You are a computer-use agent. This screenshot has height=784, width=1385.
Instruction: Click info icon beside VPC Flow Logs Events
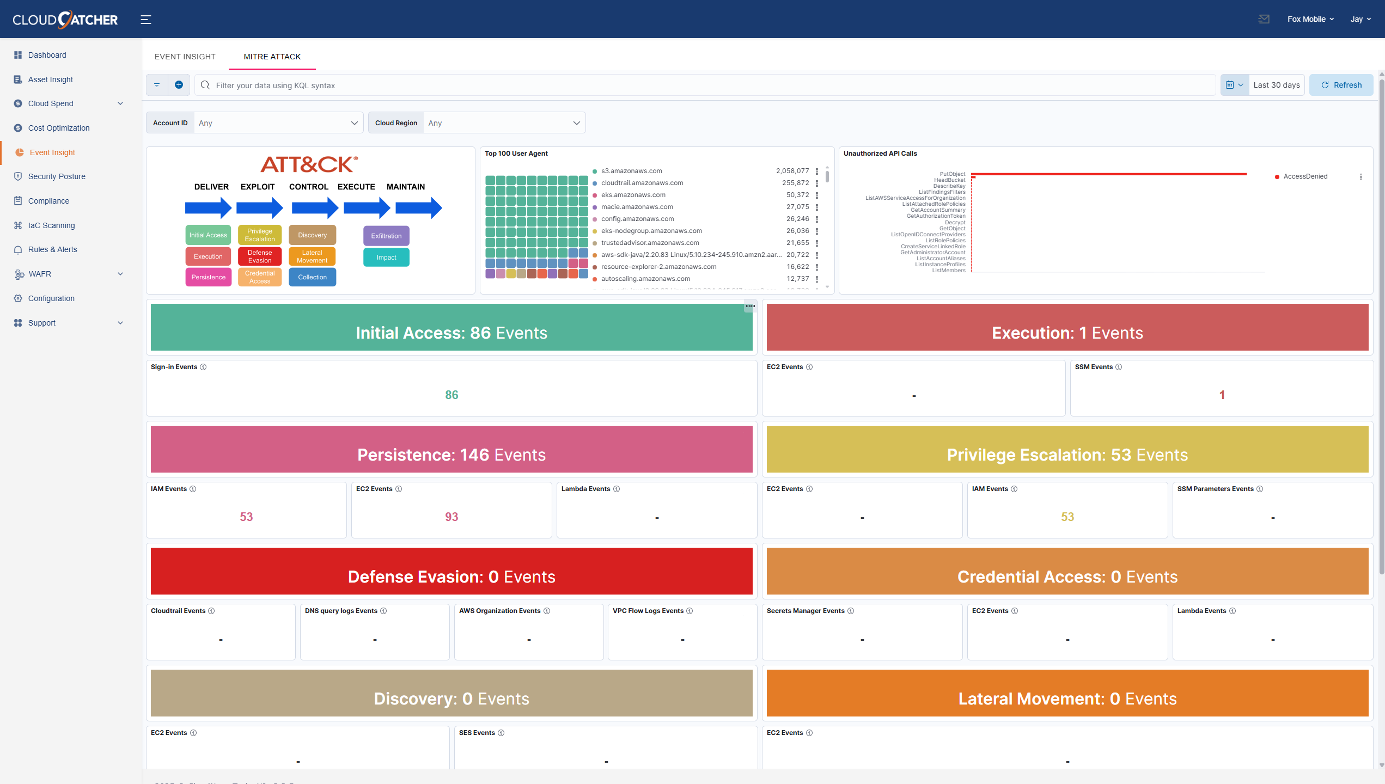(690, 611)
